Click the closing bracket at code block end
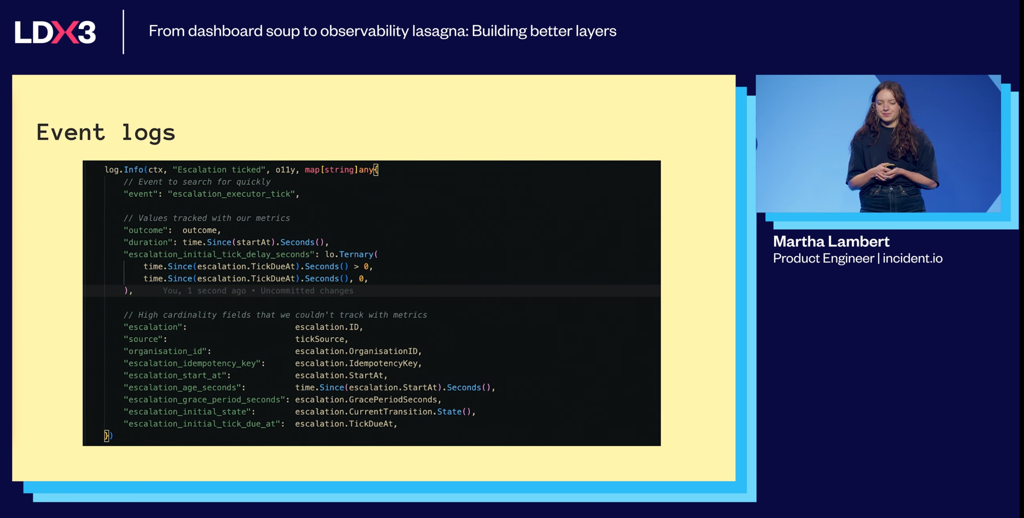 (x=107, y=436)
